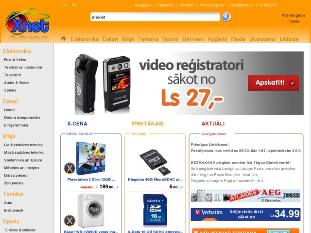The image size is (311, 233).
Task: Click the Ielogojies login link
Action: pyautogui.click(x=143, y=5)
